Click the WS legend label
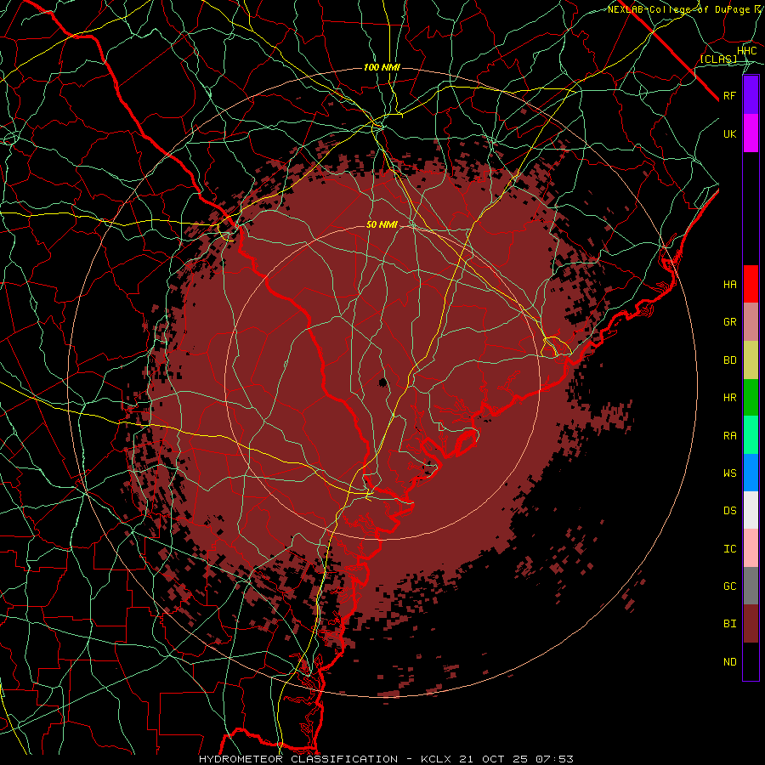The image size is (765, 765). [730, 473]
